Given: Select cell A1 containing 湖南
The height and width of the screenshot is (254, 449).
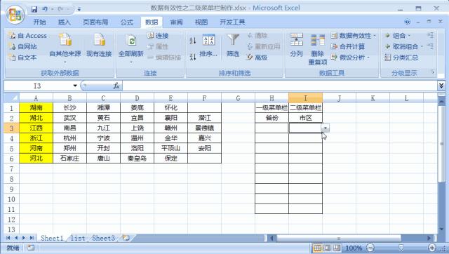Looking at the screenshot, I should point(36,107).
